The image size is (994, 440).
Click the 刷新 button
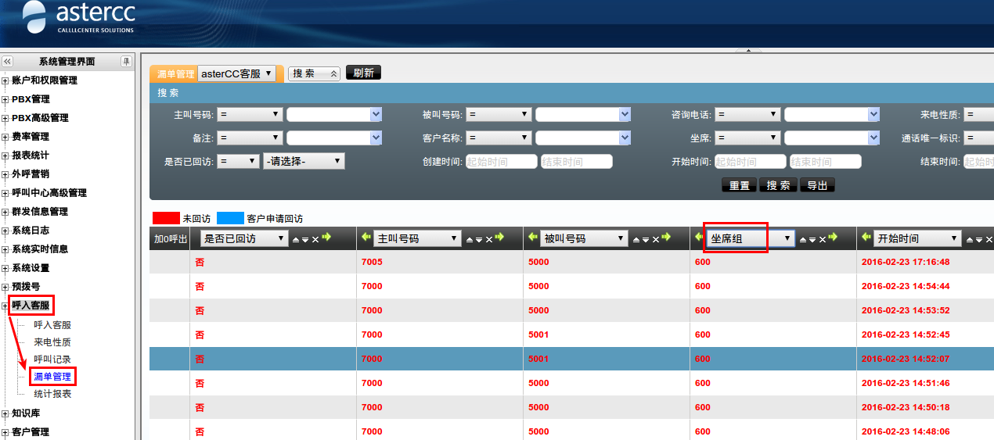(x=362, y=73)
